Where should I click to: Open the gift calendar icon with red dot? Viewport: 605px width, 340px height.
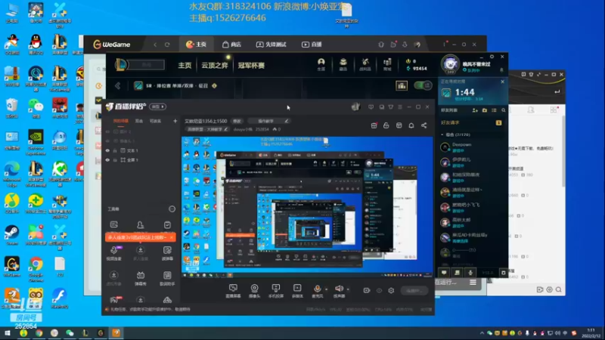(374, 125)
